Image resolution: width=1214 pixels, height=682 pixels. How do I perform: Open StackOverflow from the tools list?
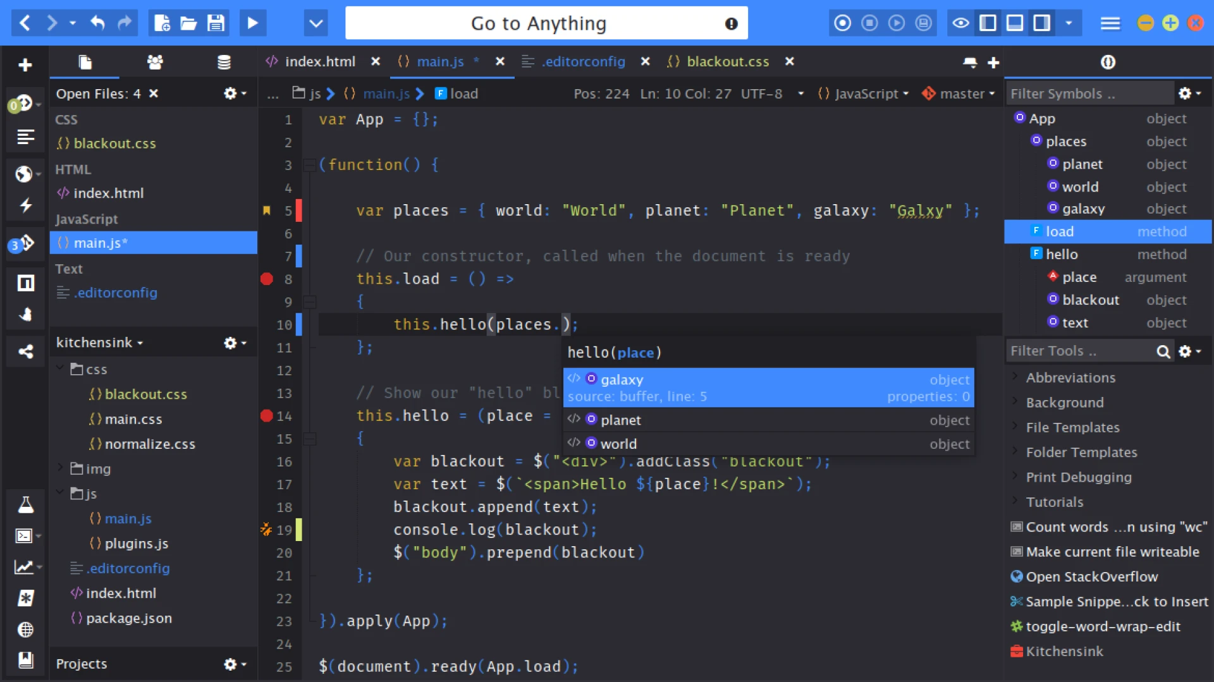(1092, 576)
